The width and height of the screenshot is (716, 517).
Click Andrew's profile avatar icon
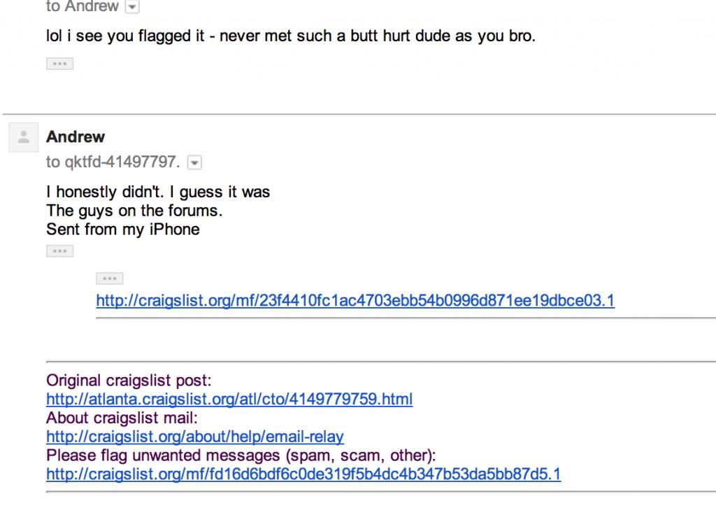click(24, 139)
